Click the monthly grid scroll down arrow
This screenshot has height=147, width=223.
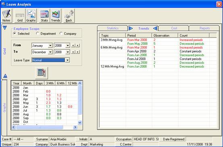[80, 122]
